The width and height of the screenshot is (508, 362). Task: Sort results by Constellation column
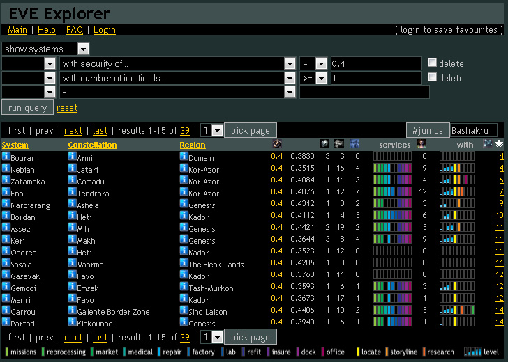pos(92,145)
